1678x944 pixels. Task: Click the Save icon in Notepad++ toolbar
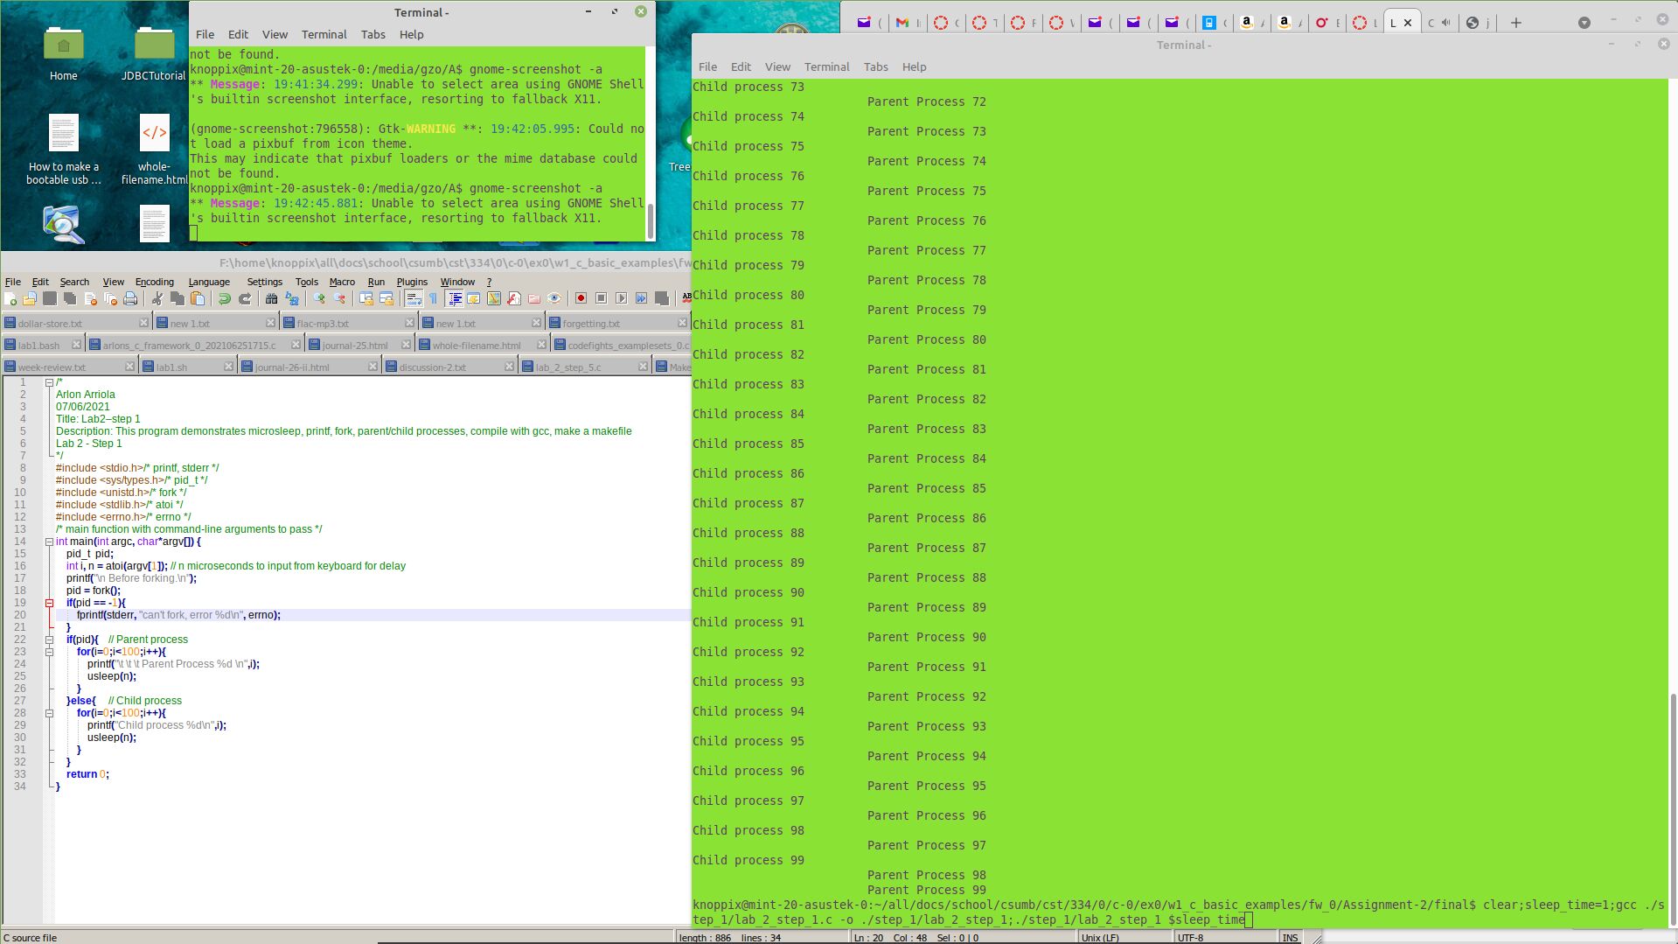(50, 299)
